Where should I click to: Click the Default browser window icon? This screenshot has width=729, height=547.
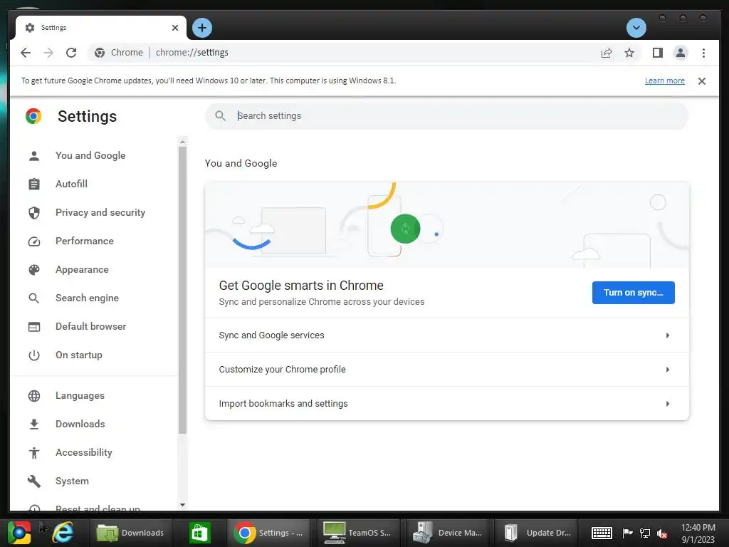34,326
